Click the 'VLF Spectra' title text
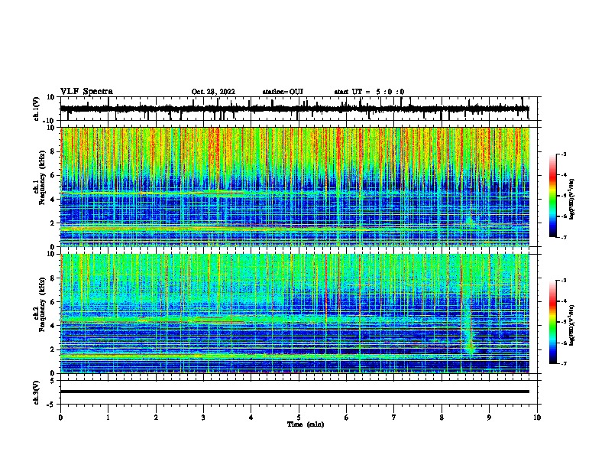 (86, 92)
